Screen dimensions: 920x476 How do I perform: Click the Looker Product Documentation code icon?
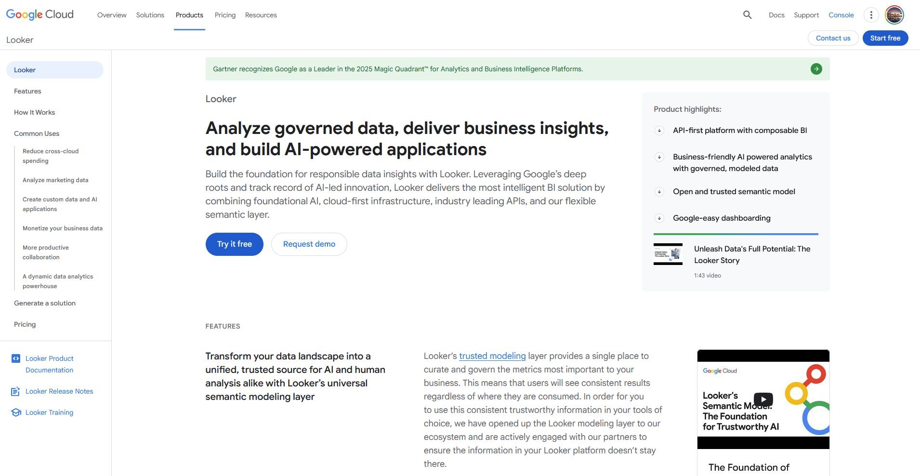[16, 358]
